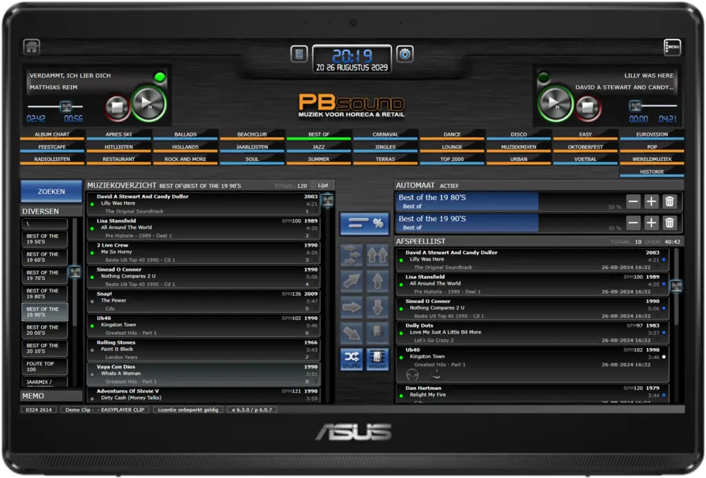This screenshot has width=706, height=478.
Task: Select BEST OF THE 19 70'S in Diversen list
Action: click(x=43, y=276)
